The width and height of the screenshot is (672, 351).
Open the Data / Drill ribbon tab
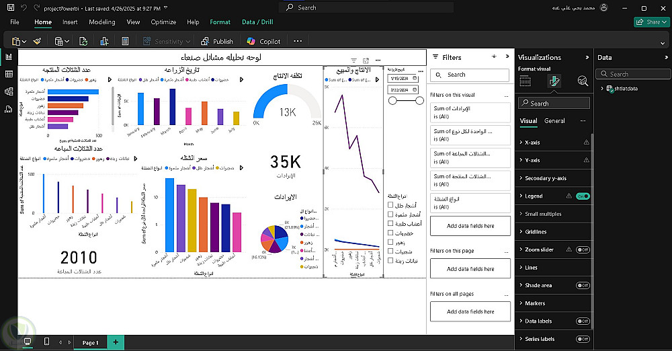(257, 22)
